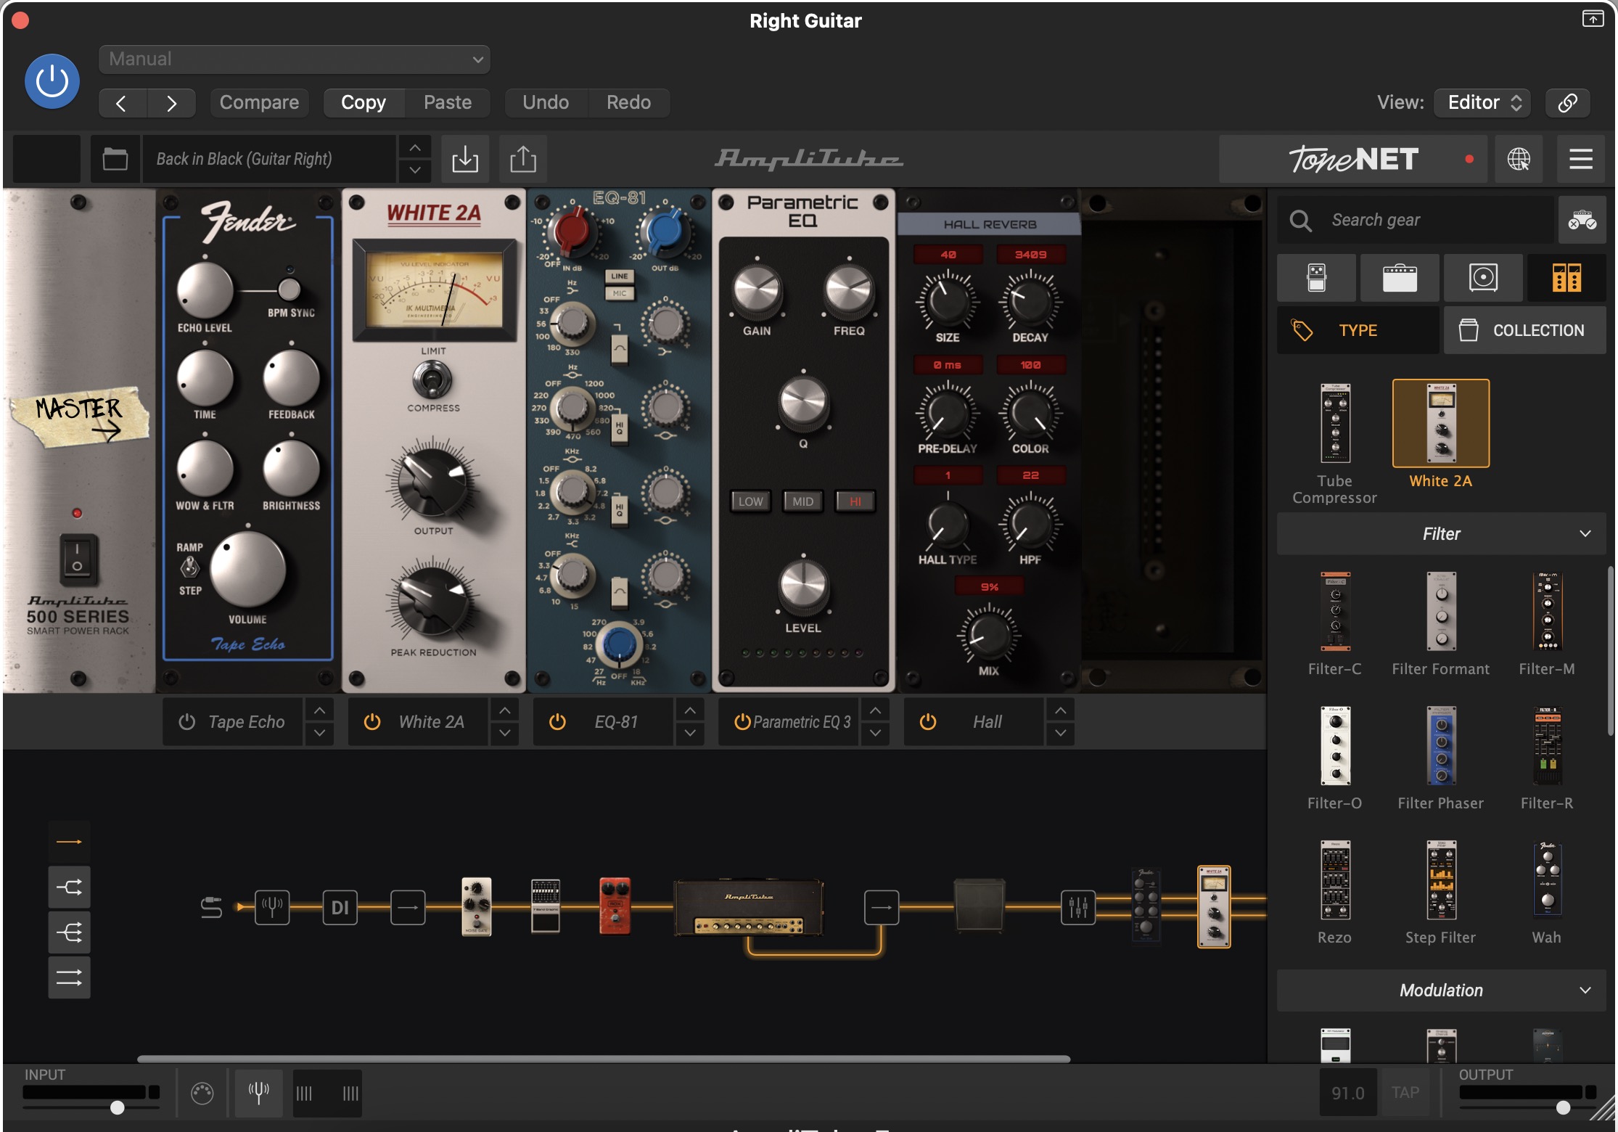
Task: Click the DI node in signal chain
Action: (340, 907)
